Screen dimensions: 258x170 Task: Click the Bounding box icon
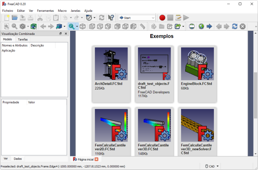coord(34,26)
